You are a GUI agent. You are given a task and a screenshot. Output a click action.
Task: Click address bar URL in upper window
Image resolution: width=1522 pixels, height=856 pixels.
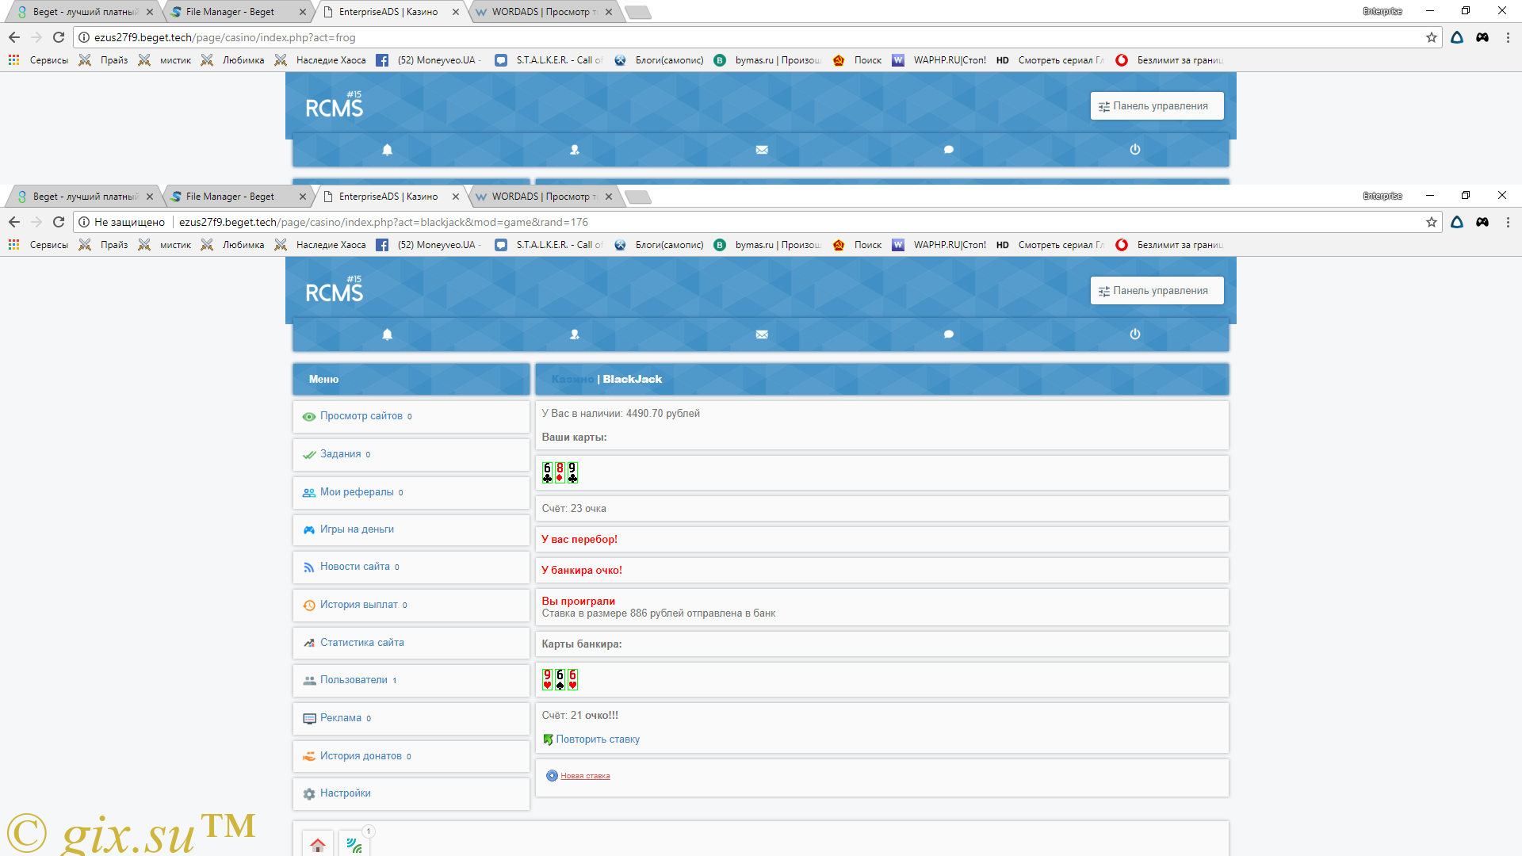coord(224,37)
